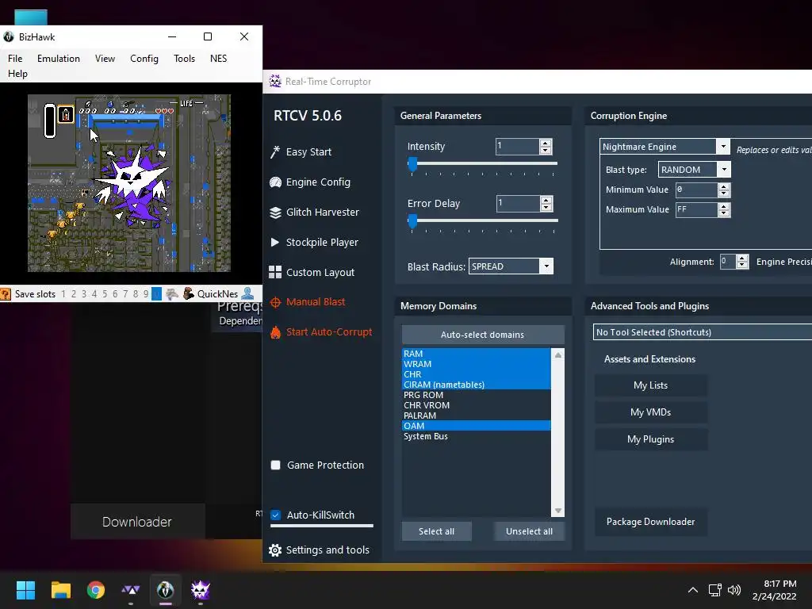Switch to BizHawk taskbar icon
This screenshot has width=812, height=609.
click(166, 590)
